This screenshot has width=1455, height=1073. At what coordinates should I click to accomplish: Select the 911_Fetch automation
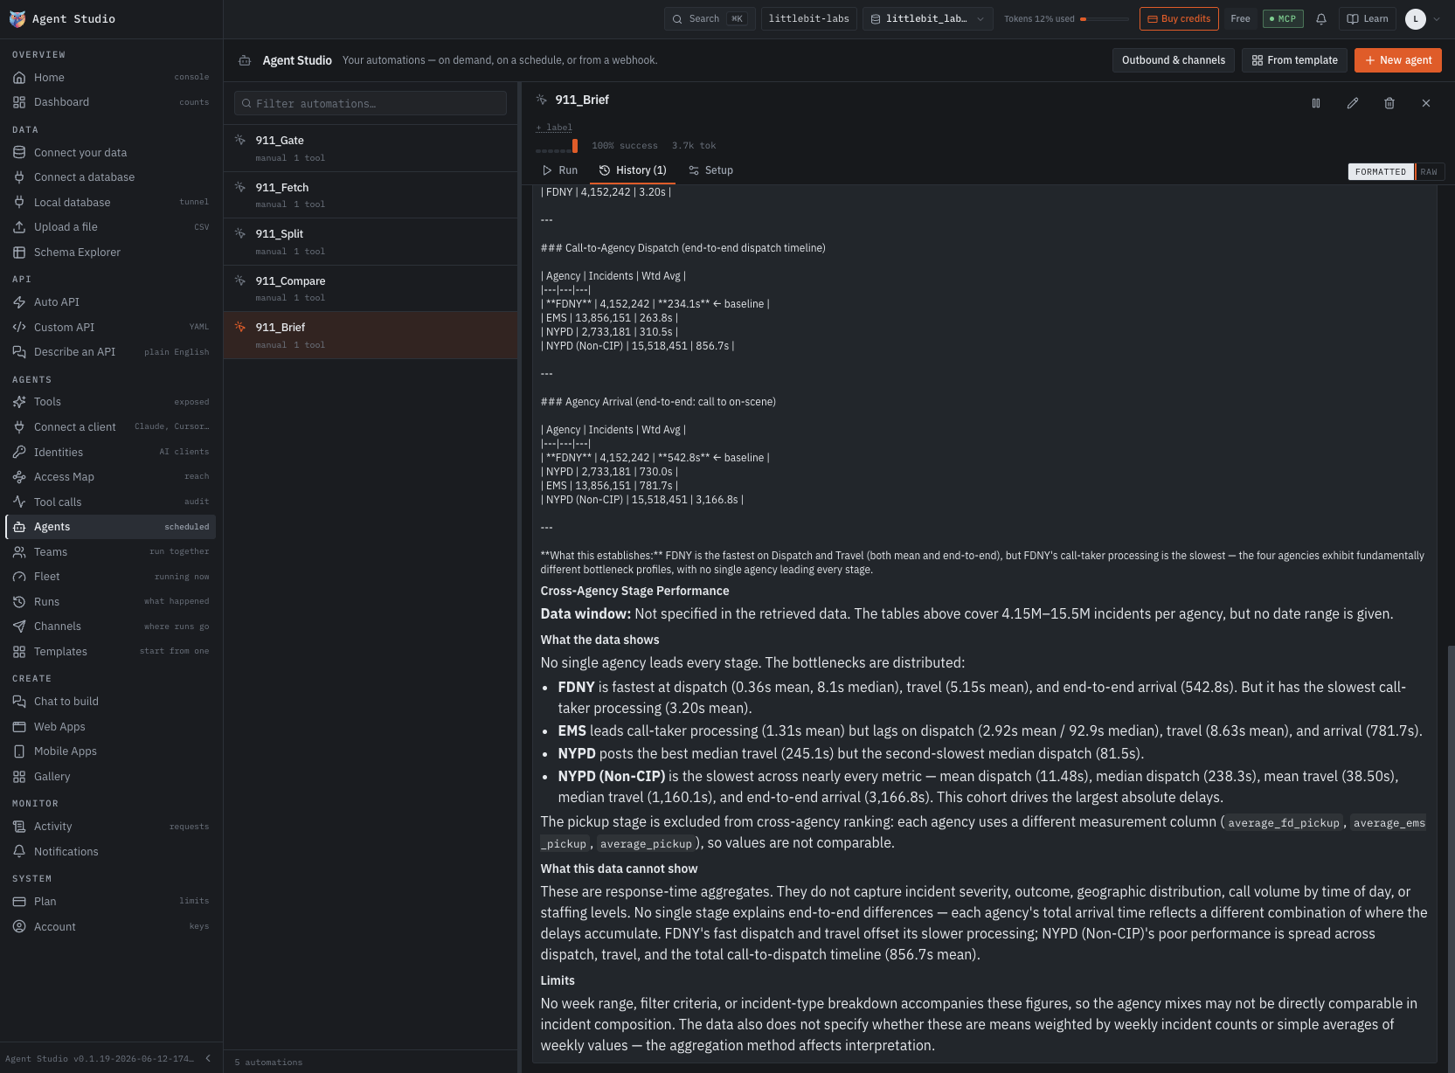tap(371, 195)
